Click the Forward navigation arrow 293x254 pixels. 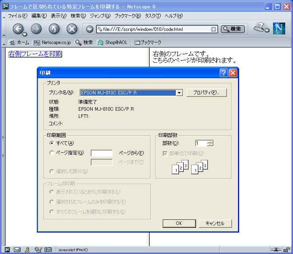[x=36, y=29]
